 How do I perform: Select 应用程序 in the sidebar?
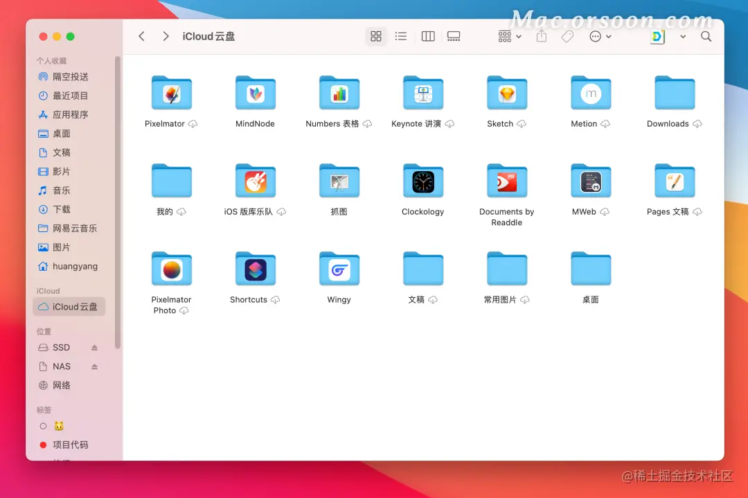coord(69,114)
